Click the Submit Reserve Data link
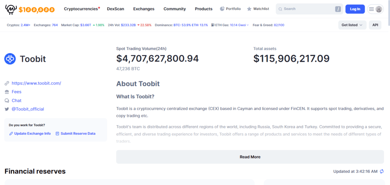 click(x=78, y=133)
